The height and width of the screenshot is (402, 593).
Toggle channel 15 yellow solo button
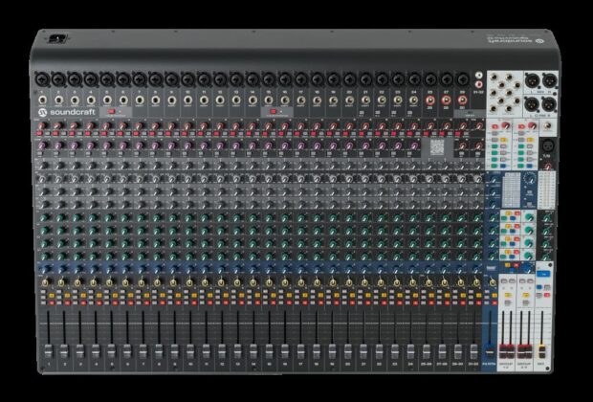(x=274, y=295)
